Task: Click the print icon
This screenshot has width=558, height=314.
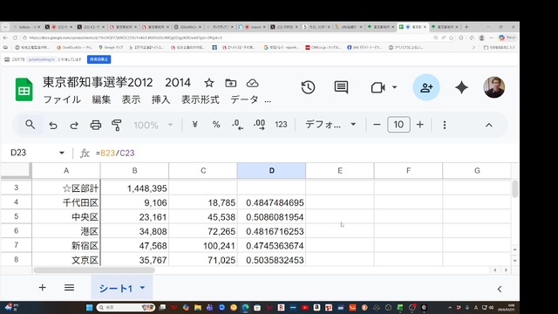Action: 95,125
